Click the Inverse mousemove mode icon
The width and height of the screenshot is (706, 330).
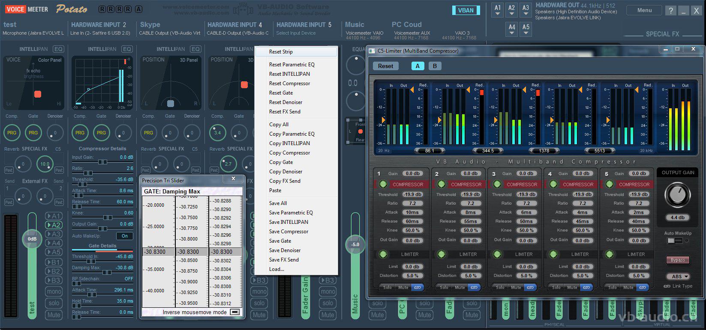234,312
